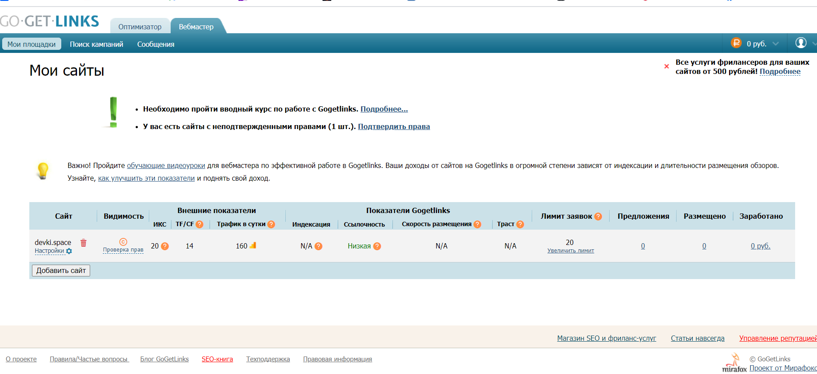Select the Вебмастер tab
Image resolution: width=817 pixels, height=374 pixels.
pyautogui.click(x=196, y=27)
